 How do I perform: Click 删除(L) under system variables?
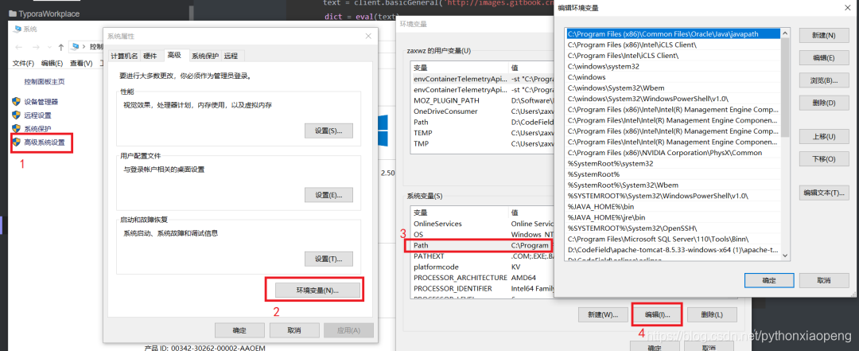tap(712, 315)
